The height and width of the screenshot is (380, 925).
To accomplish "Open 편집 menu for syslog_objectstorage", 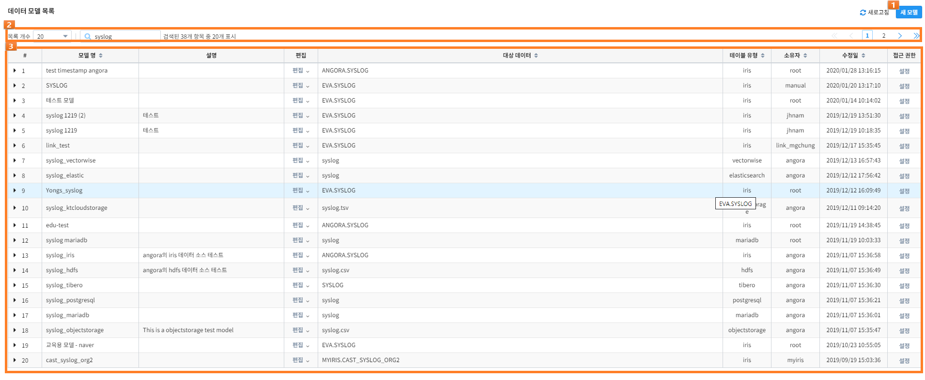I will 301,330.
